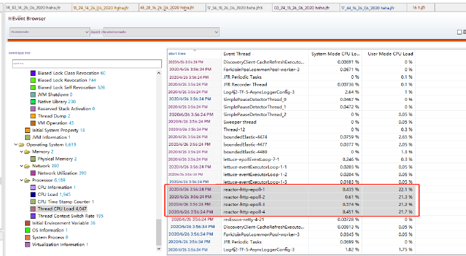This screenshot has width=466, height=256.
Task: Click the Operating System folder icon
Action: [x=21, y=144]
